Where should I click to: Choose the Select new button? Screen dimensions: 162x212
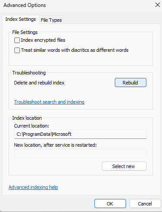click(x=124, y=166)
